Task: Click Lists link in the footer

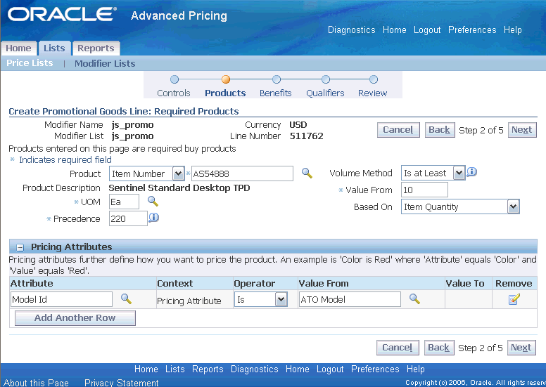Action: pos(174,369)
